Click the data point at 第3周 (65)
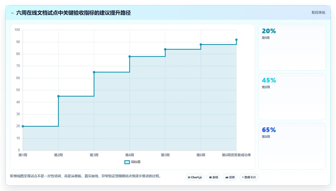336x191 pixels. click(x=94, y=72)
